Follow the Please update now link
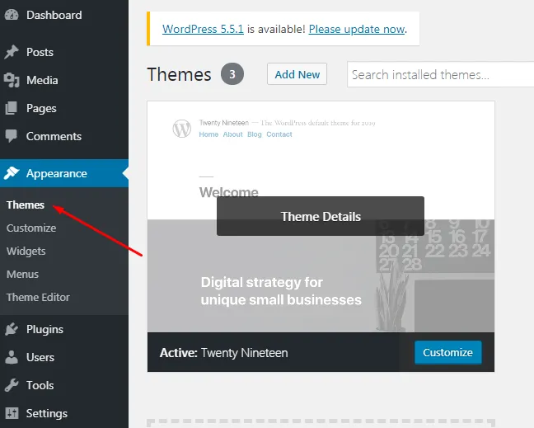The height and width of the screenshot is (428, 534). click(357, 30)
